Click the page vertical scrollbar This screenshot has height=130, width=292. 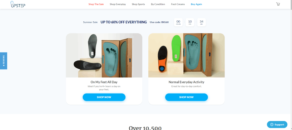(x=291, y=65)
